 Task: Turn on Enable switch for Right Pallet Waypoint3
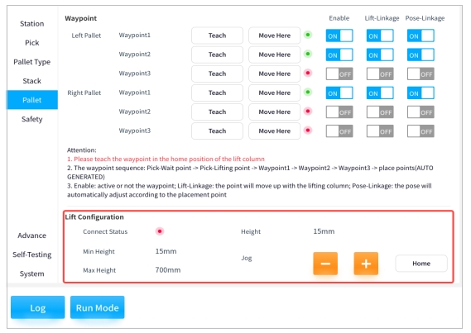click(x=339, y=131)
